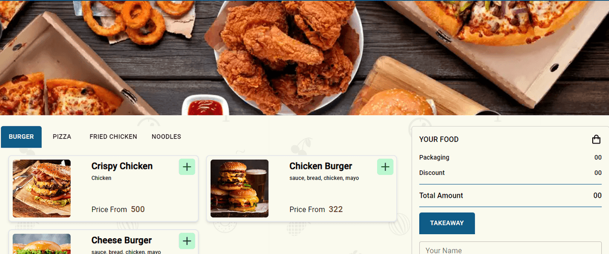
Task: Choose the TAKEAWAY button
Action: [x=447, y=223]
